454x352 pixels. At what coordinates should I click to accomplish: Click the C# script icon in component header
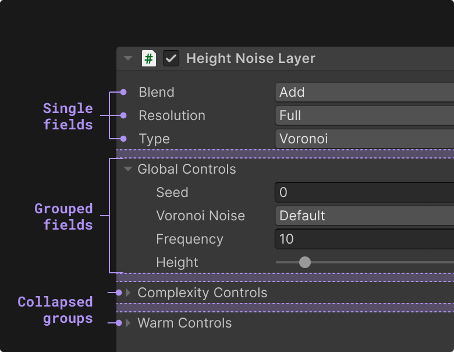[x=149, y=58]
